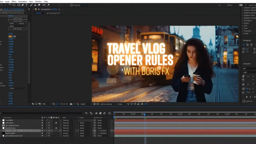Click the pick whip for BokehLights layer
Viewport: 256px width, 144px height.
click(x=95, y=133)
